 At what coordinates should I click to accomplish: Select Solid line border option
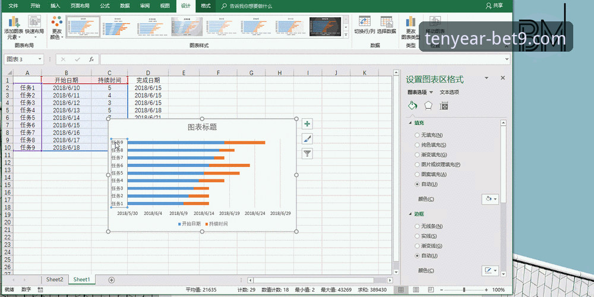coord(417,236)
